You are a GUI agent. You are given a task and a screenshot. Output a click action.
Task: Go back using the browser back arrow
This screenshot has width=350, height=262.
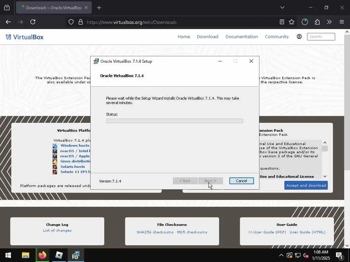(x=8, y=22)
